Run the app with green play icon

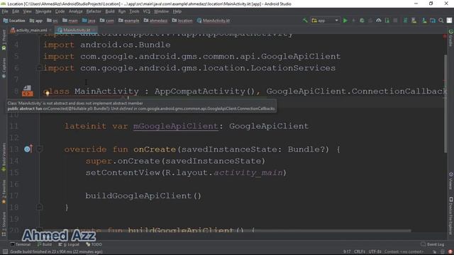pyautogui.click(x=345, y=21)
